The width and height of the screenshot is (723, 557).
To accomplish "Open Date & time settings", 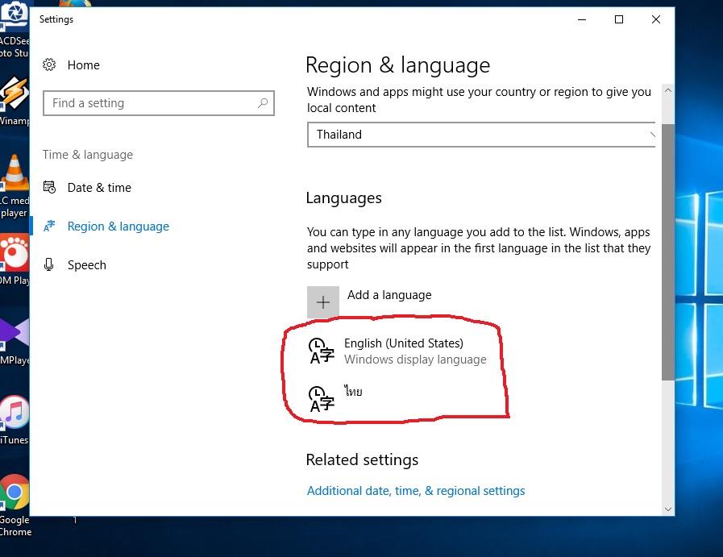I will click(x=99, y=188).
